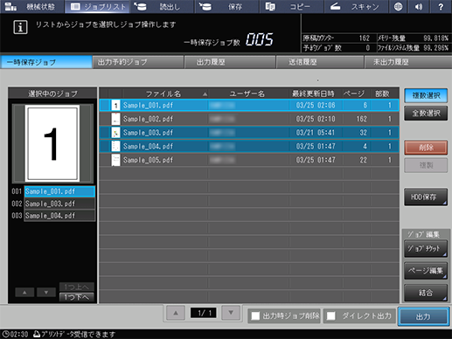The height and width of the screenshot is (339, 452).
Task: Click the down triangle in selected-jobs panel
Action: click(x=46, y=292)
